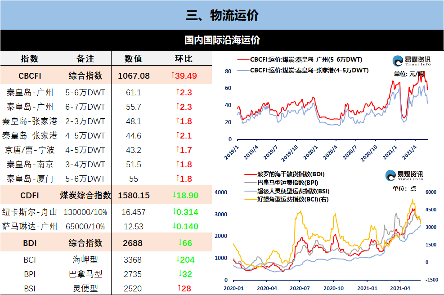Click 2021/1 label on upper chart axis
The height and width of the screenshot is (295, 444).
390,152
